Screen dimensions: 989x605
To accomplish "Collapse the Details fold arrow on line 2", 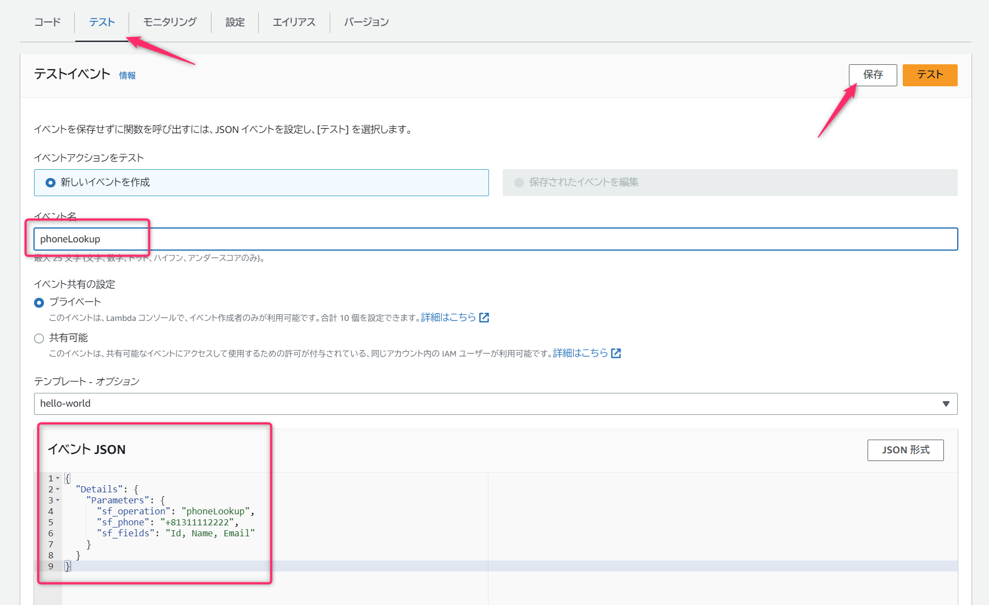I will 58,489.
